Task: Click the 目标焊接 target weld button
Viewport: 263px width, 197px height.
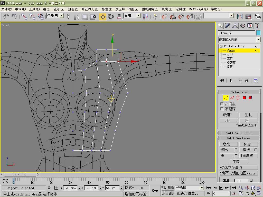Action: [x=248, y=156]
